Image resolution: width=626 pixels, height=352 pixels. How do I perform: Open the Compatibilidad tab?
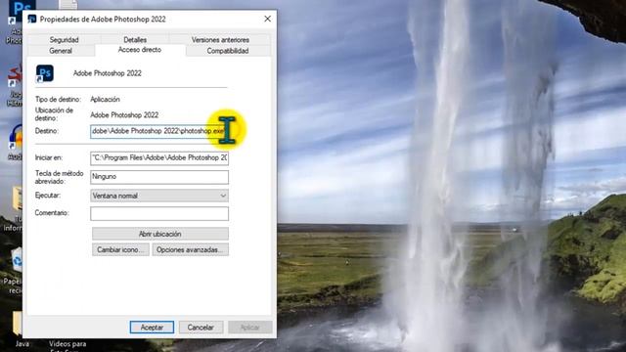(x=228, y=51)
